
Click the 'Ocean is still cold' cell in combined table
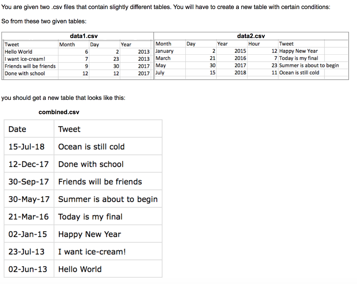108,146
